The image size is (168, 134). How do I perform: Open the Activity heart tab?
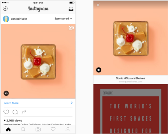pos(53,129)
